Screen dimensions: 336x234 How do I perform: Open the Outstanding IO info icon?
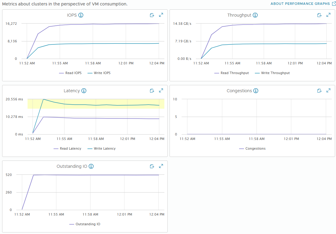tap(91, 166)
